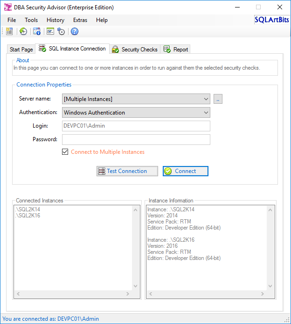The height and width of the screenshot is (324, 291).
Task: Switch to the Security Checks tab
Action: tap(135, 50)
